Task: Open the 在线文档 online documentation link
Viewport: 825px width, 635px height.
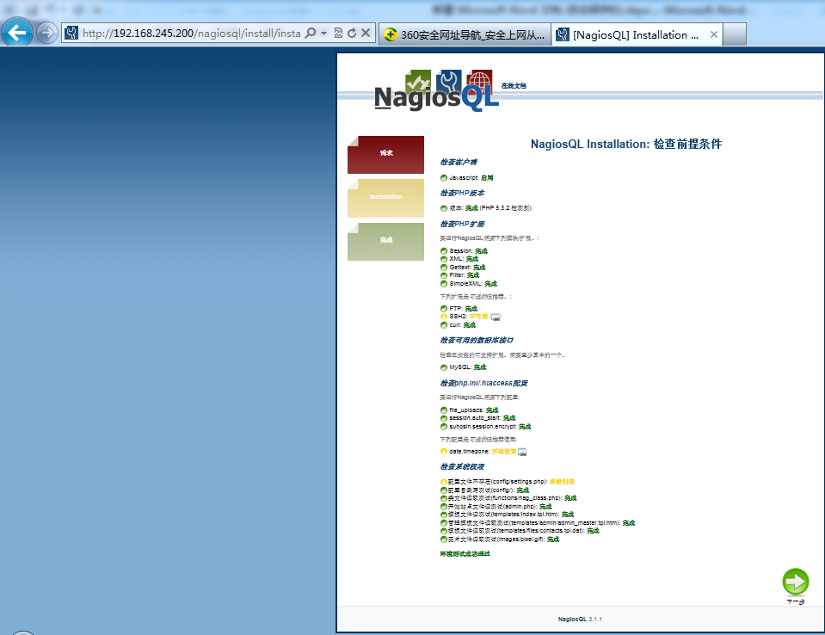Action: [x=514, y=86]
